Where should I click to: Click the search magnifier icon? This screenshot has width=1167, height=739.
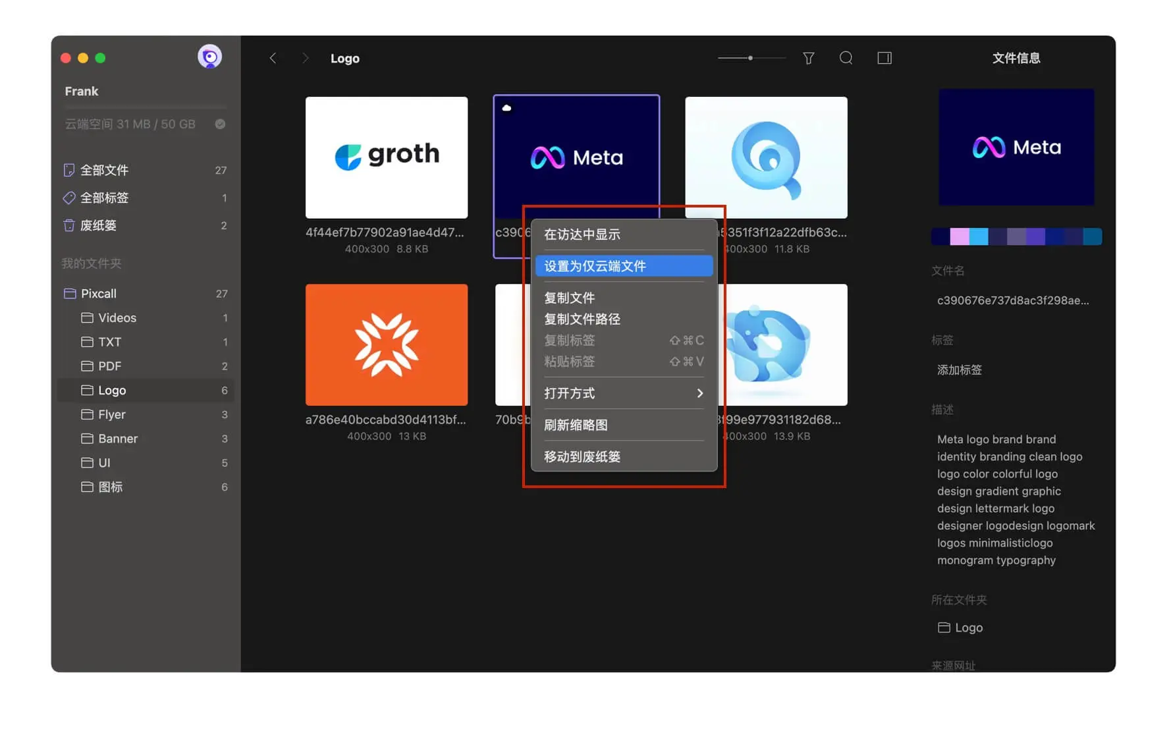(x=846, y=58)
